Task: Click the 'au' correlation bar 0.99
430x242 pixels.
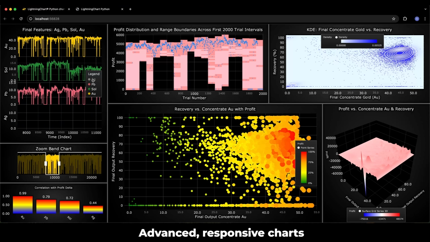Action: tap(23, 205)
